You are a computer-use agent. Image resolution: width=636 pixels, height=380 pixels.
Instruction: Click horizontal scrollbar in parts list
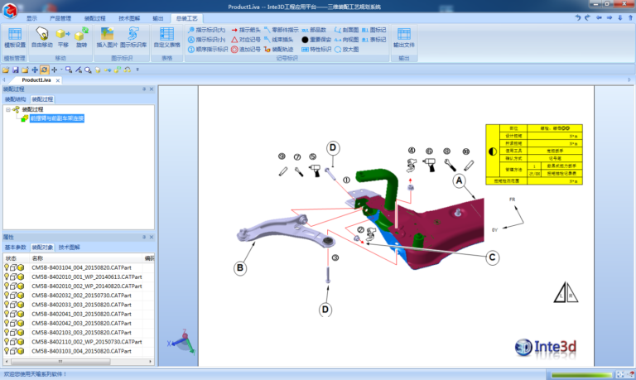[x=60, y=361]
